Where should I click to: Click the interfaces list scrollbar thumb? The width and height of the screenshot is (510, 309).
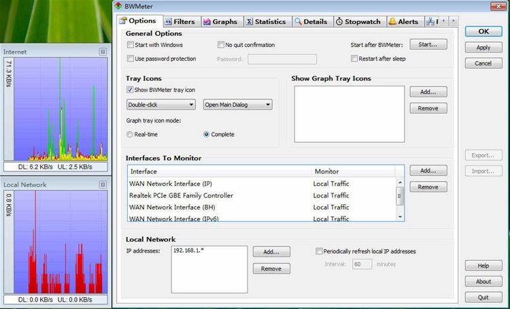click(400, 196)
